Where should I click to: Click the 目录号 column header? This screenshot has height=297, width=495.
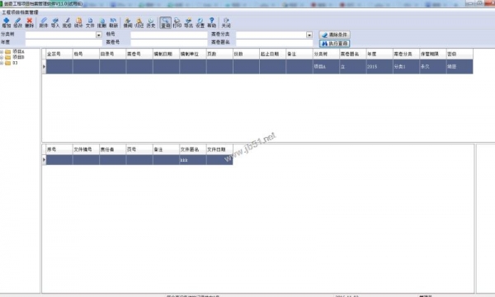tap(113, 54)
